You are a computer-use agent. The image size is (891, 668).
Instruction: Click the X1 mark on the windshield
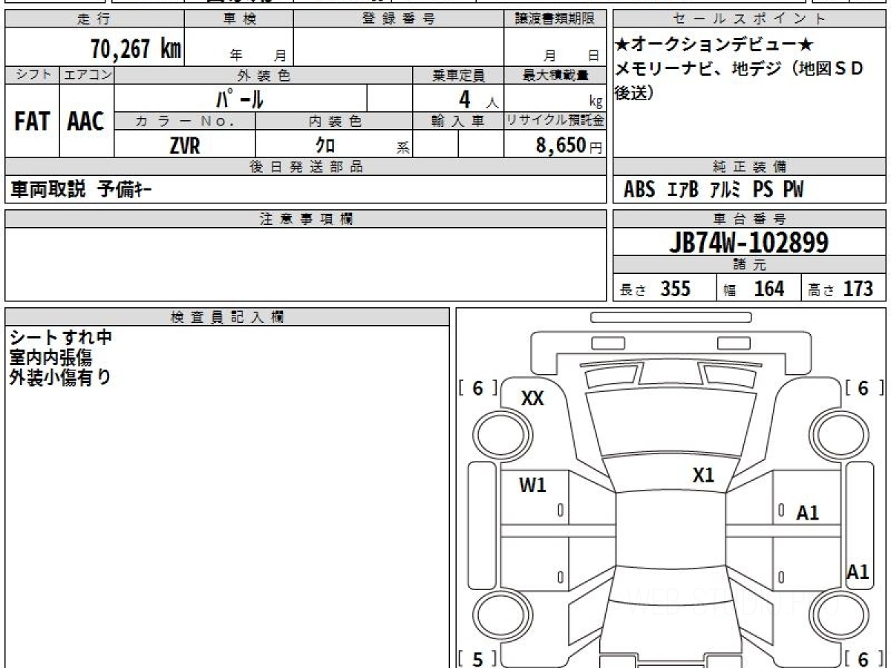(x=703, y=477)
